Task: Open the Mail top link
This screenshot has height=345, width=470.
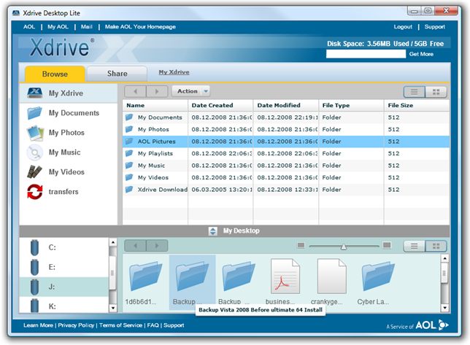Action: [87, 27]
